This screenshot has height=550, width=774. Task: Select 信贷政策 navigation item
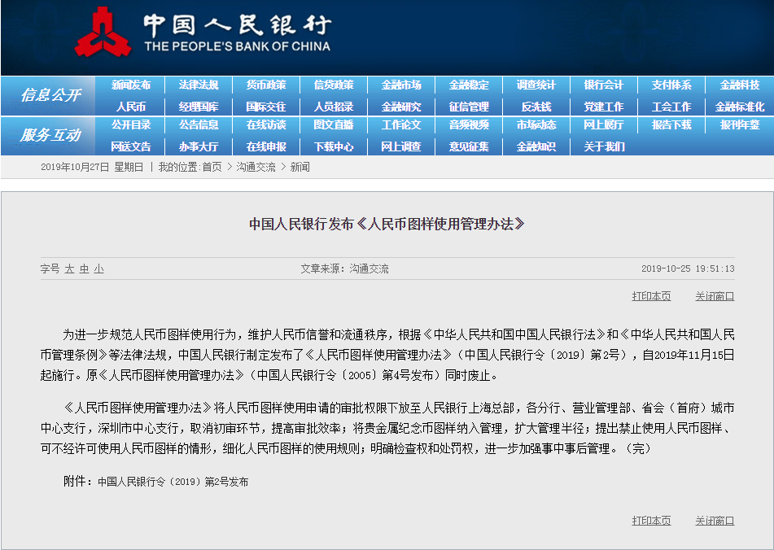pyautogui.click(x=334, y=85)
